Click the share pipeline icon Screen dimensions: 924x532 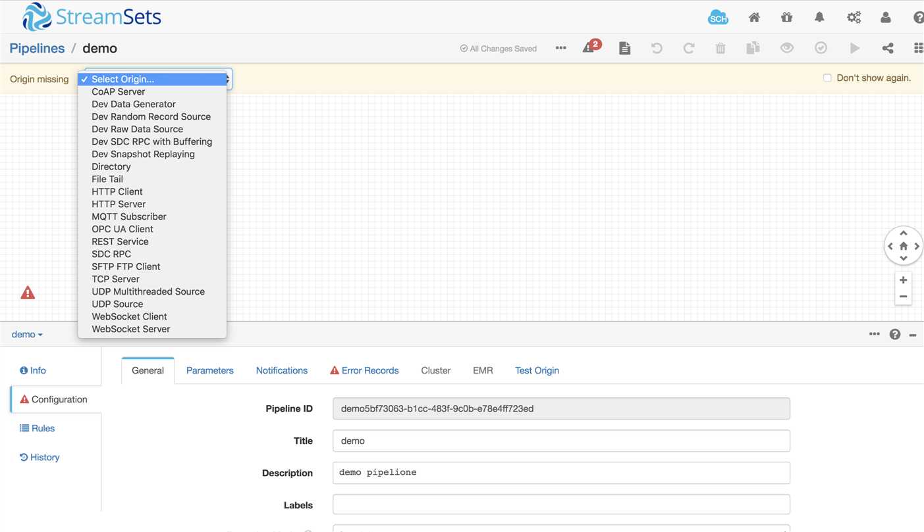[888, 48]
